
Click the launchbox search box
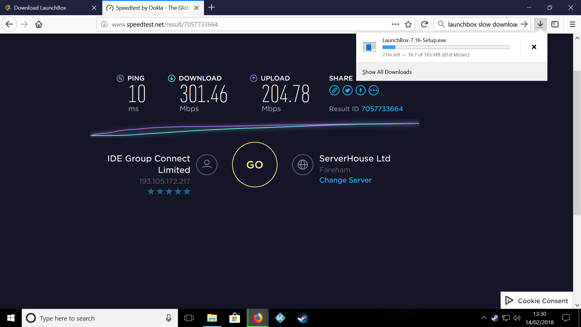[482, 24]
